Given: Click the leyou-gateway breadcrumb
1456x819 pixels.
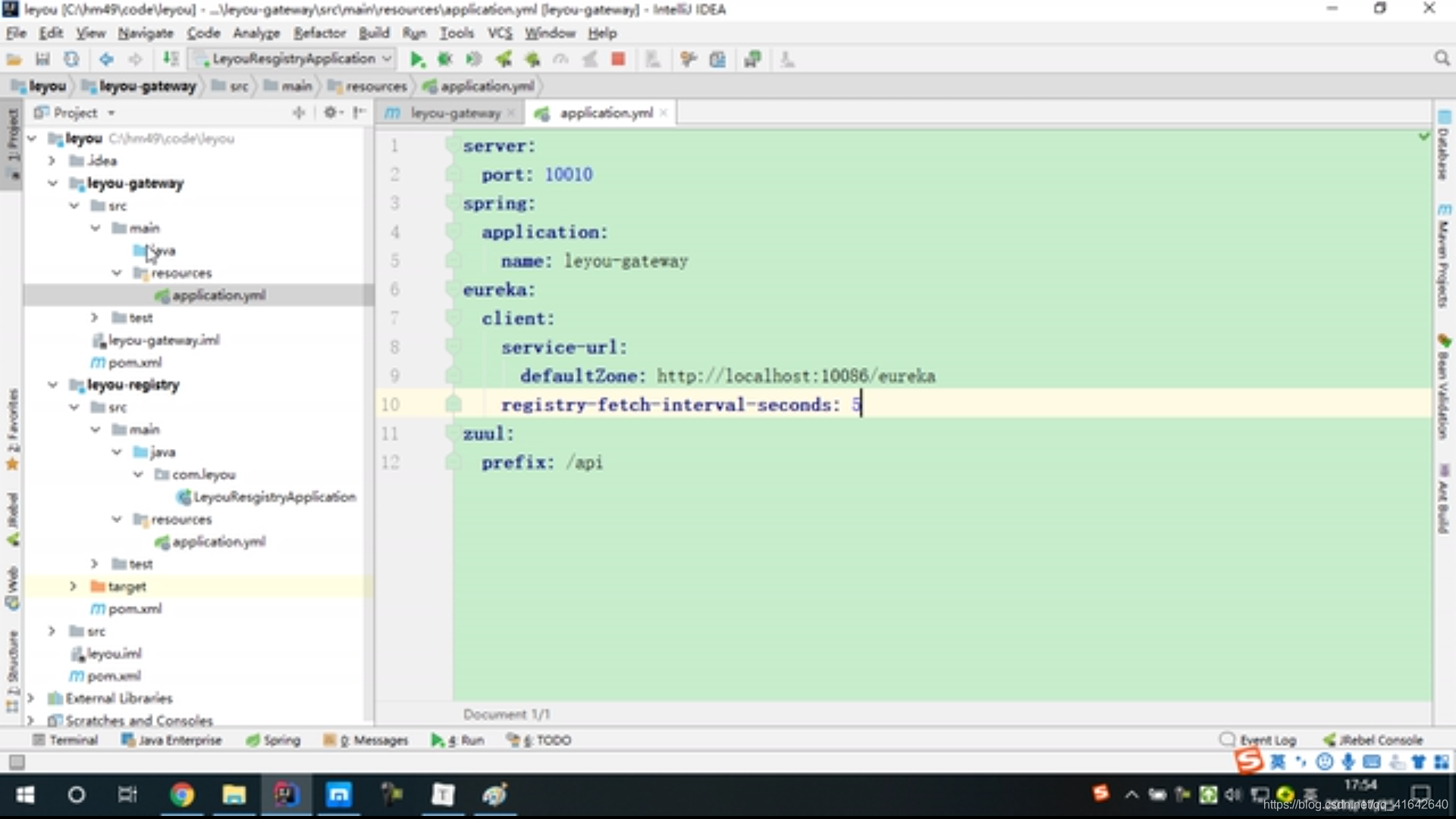Looking at the screenshot, I should tap(139, 86).
